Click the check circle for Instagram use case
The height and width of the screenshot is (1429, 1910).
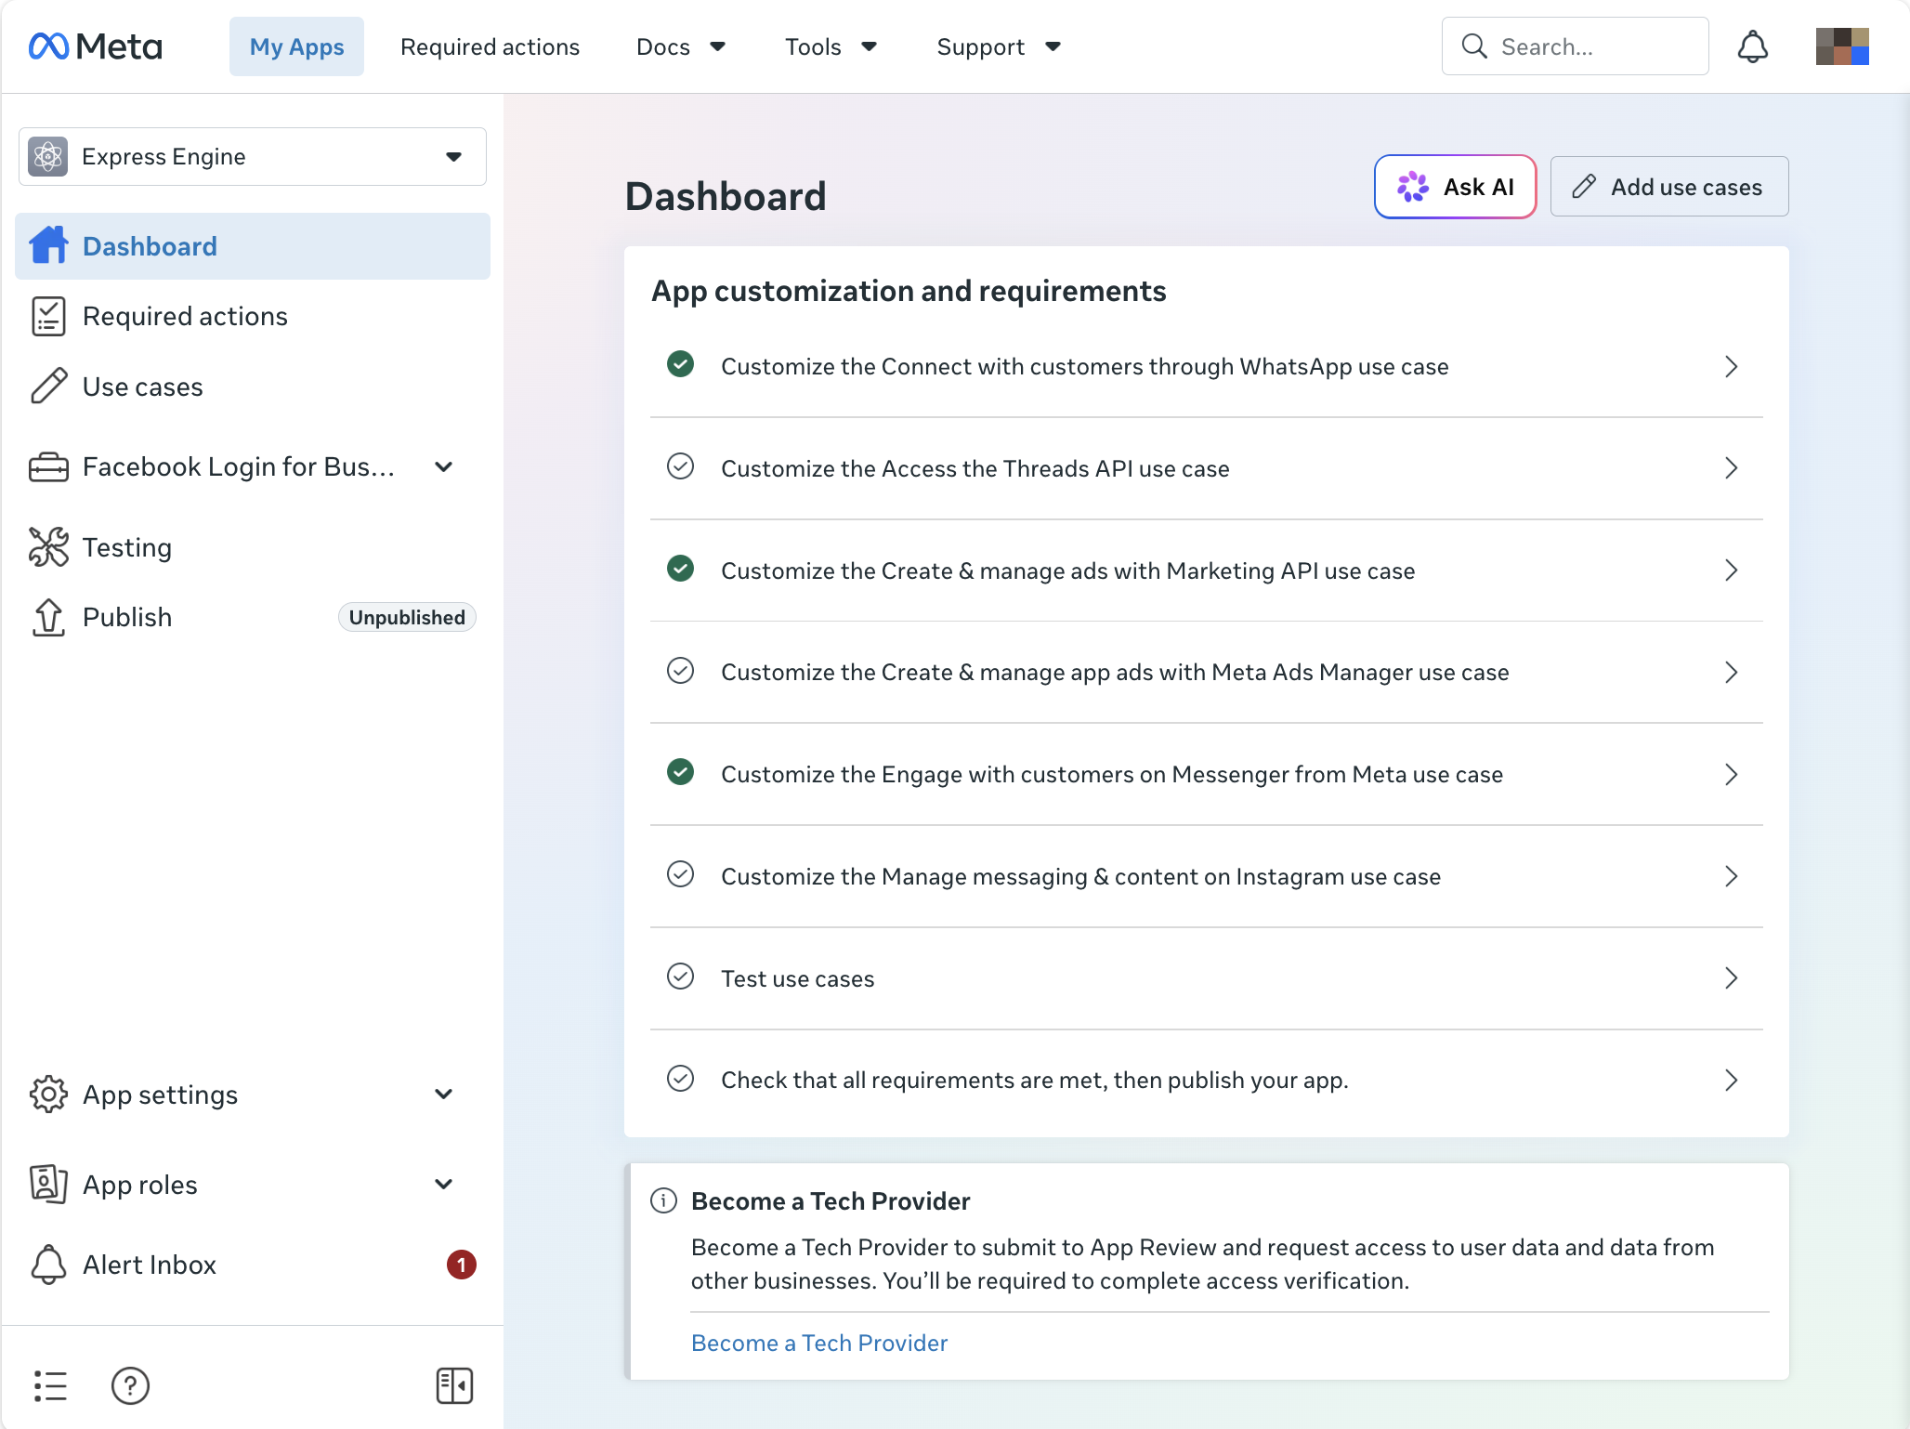tap(681, 874)
